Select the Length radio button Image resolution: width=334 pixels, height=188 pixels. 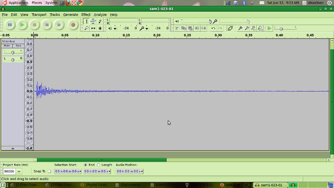(99, 165)
